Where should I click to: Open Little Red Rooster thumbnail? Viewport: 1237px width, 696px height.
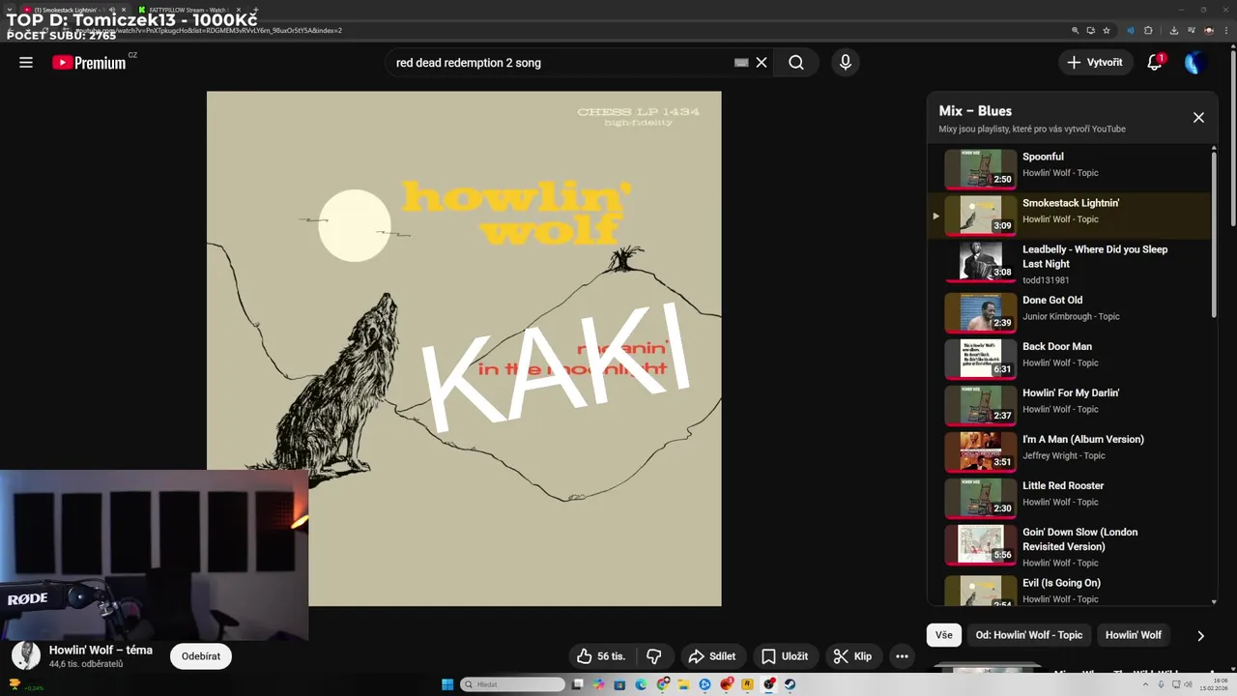click(x=980, y=498)
